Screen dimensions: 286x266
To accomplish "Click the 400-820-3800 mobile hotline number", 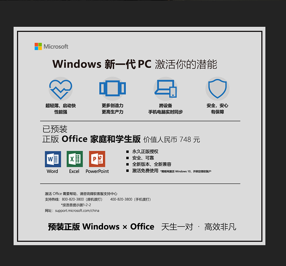I will (x=121, y=199).
